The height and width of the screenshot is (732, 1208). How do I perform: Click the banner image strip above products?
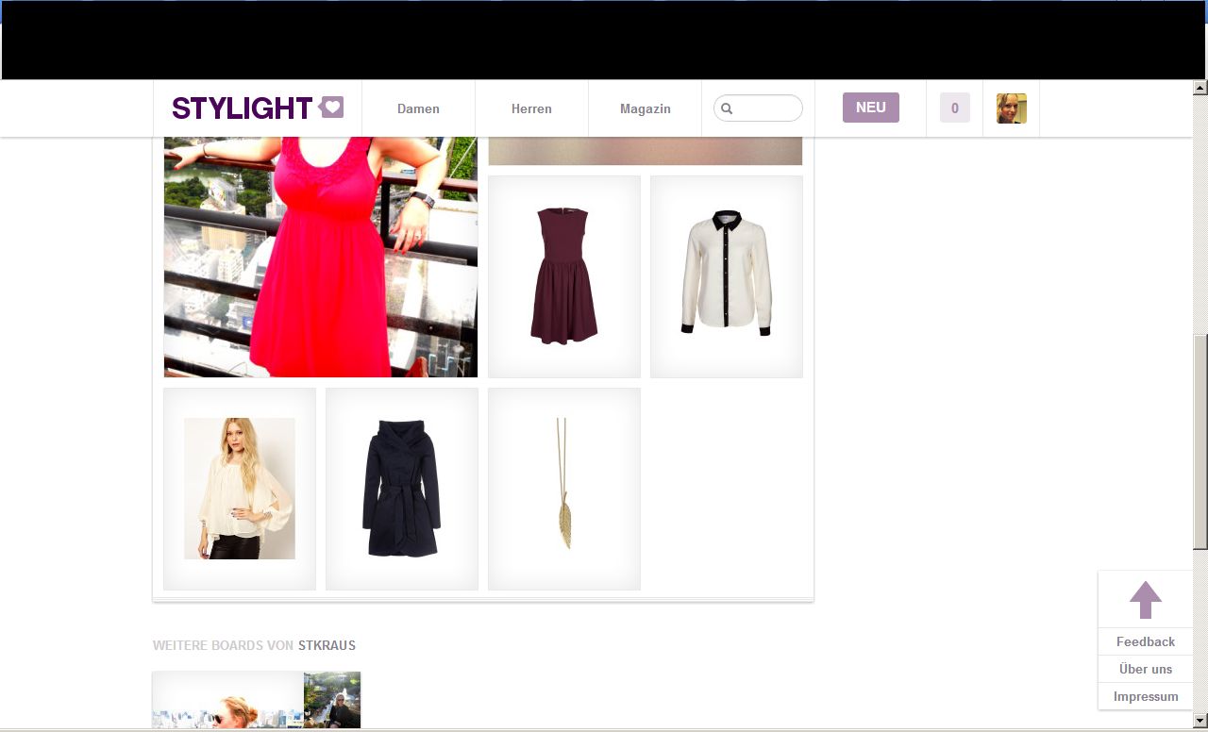point(646,151)
